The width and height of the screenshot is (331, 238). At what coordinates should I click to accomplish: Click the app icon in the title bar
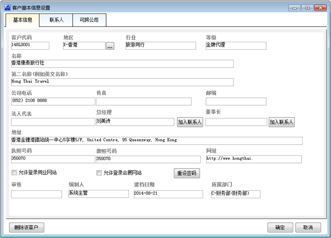pos(7,7)
